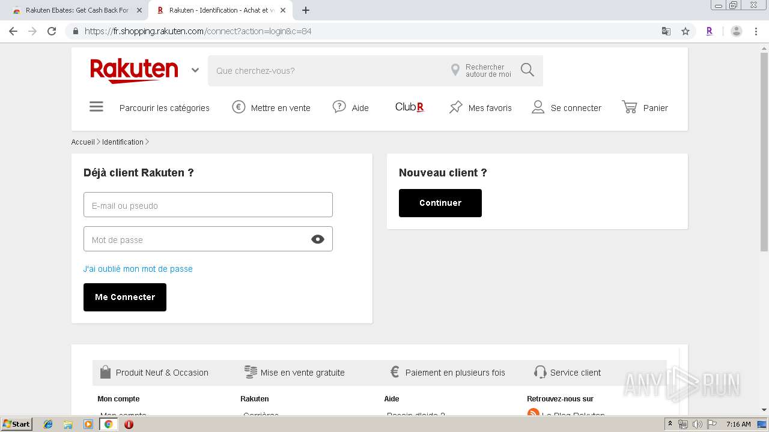Click the browser back arrow
This screenshot has height=432, width=769.
13,31
